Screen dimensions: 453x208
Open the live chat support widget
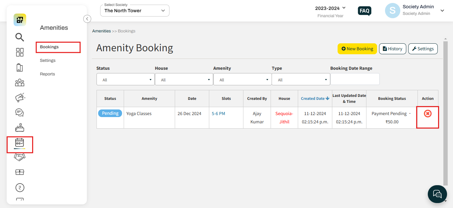point(437,194)
